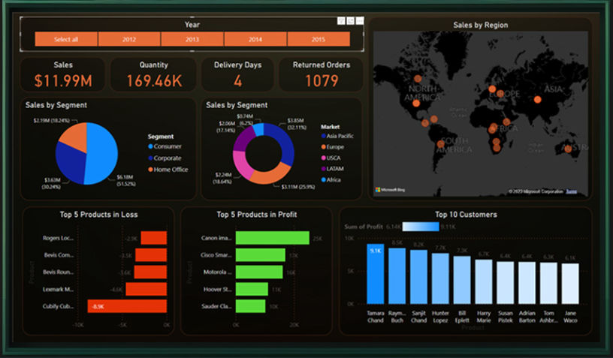Toggle the 2012 year filter

[x=129, y=39]
